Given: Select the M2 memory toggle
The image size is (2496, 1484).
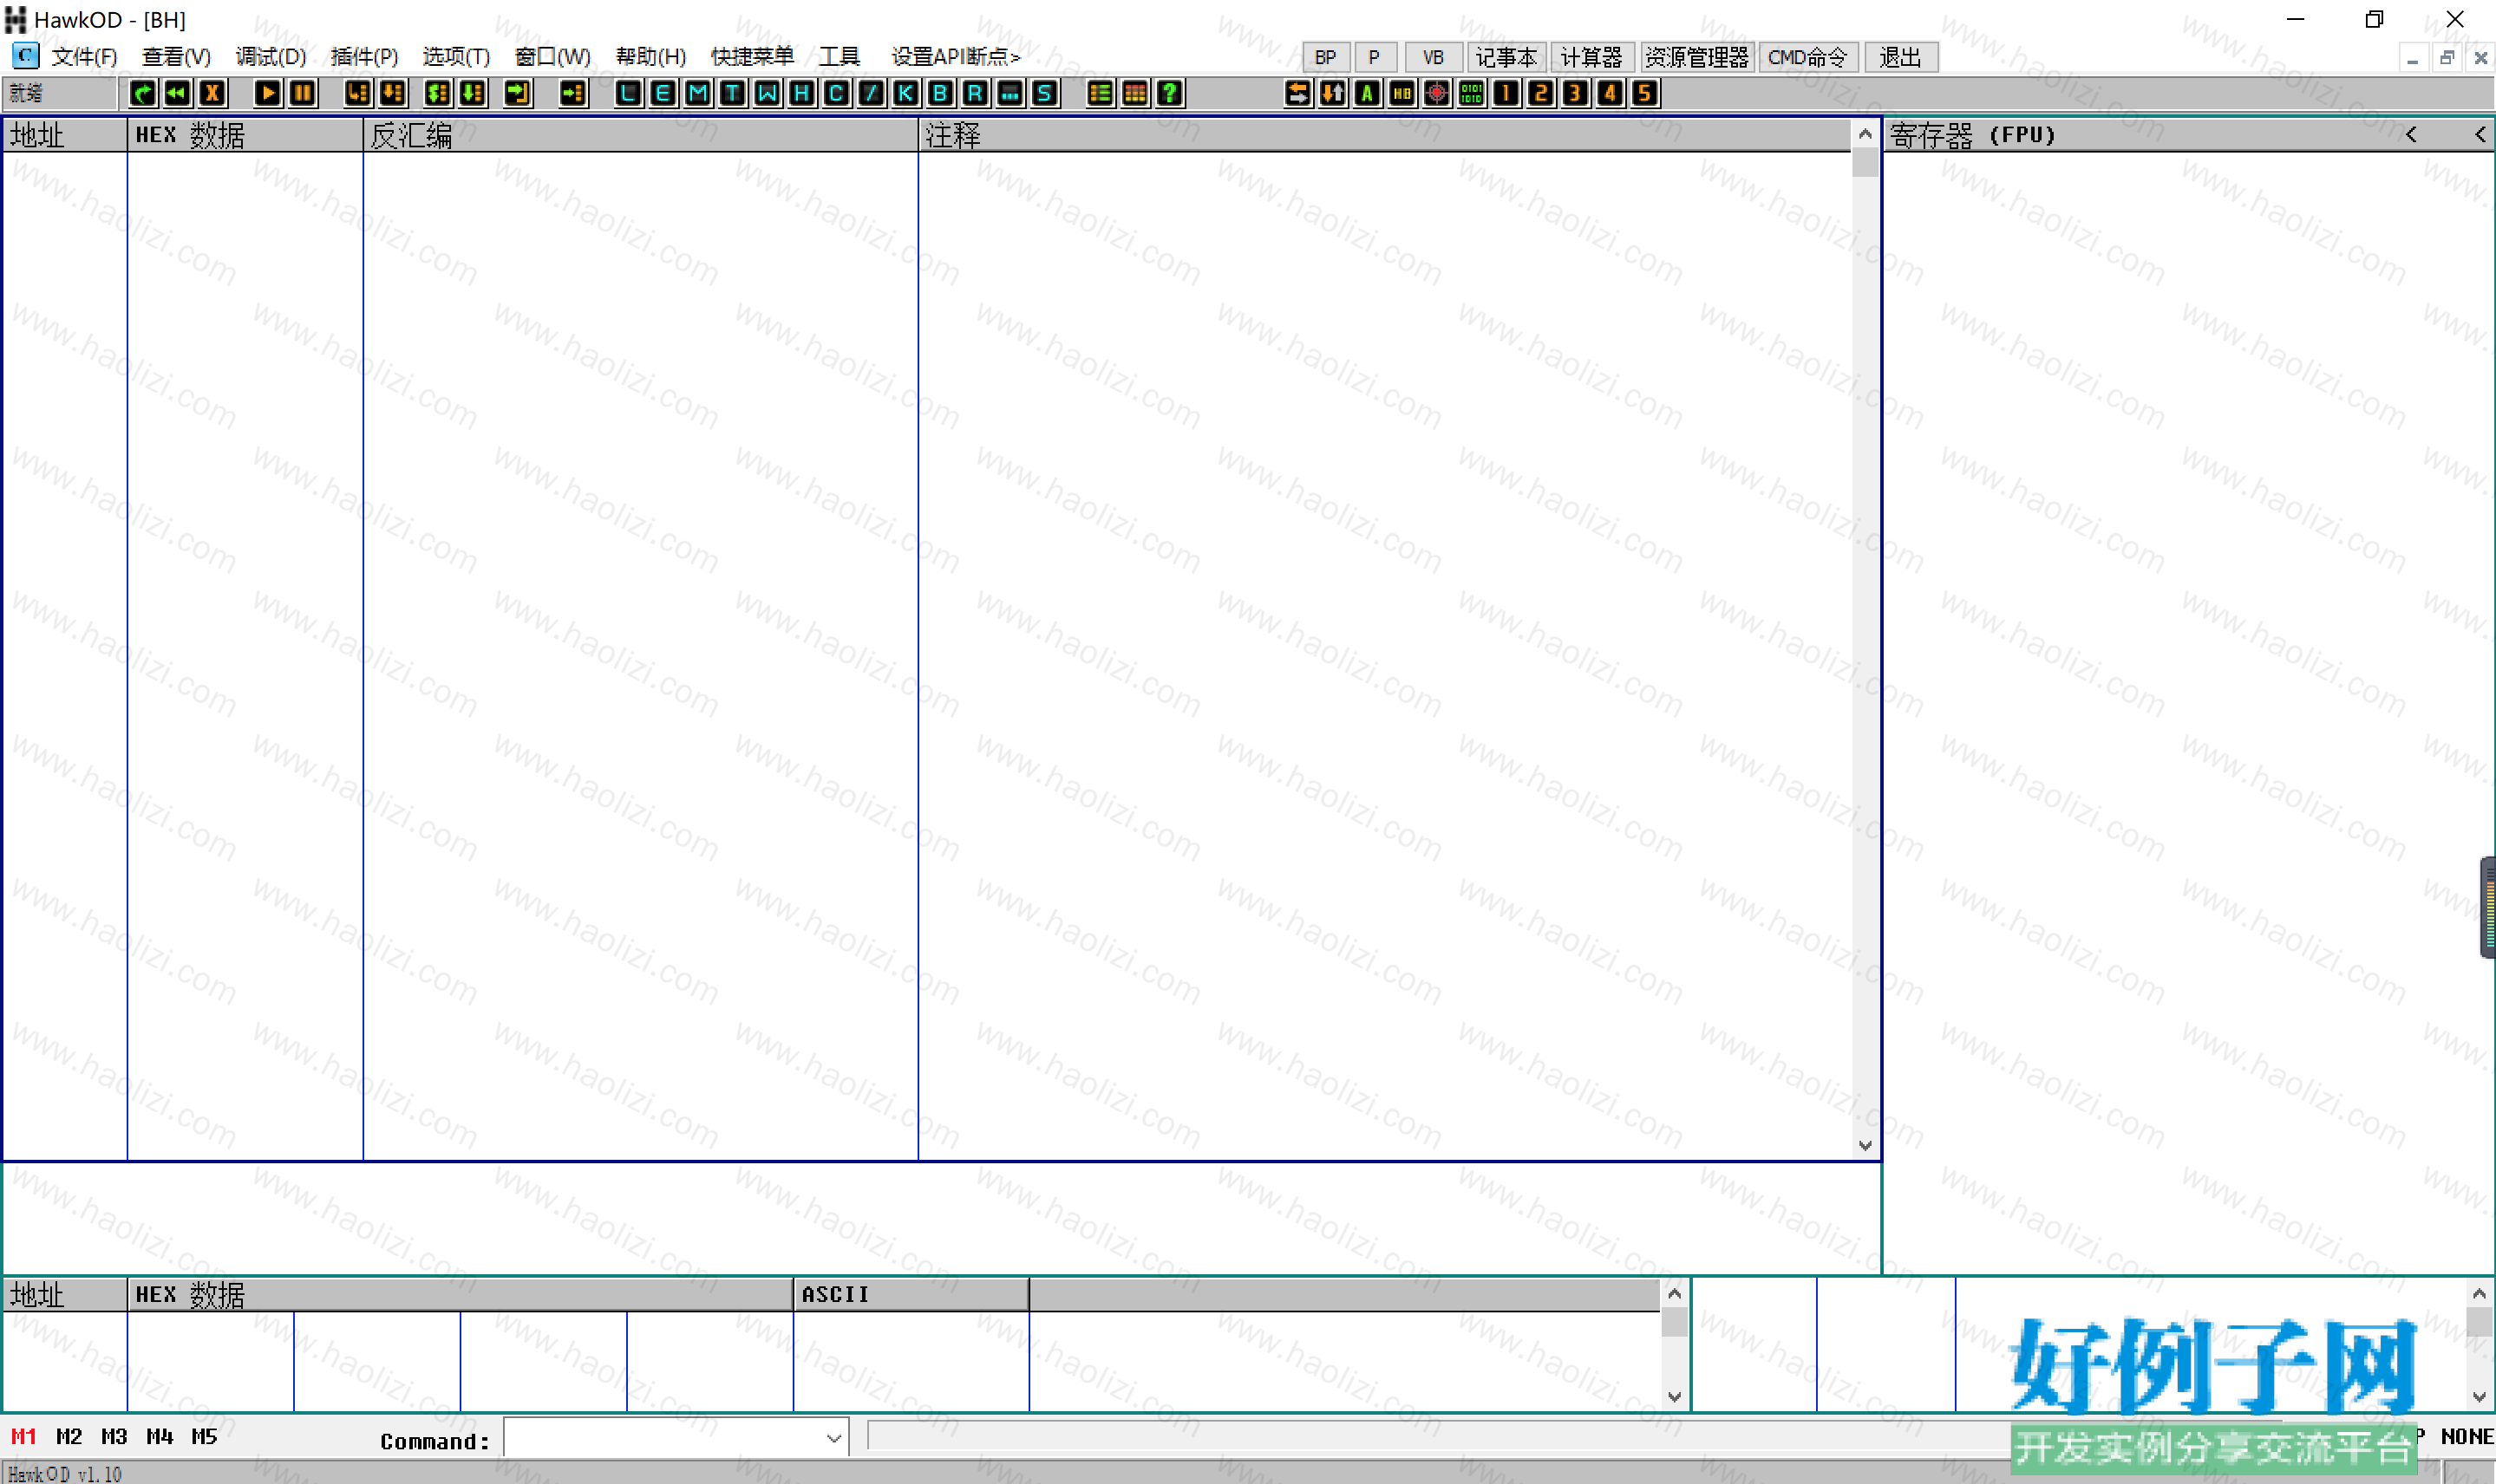Looking at the screenshot, I should click(x=69, y=1437).
